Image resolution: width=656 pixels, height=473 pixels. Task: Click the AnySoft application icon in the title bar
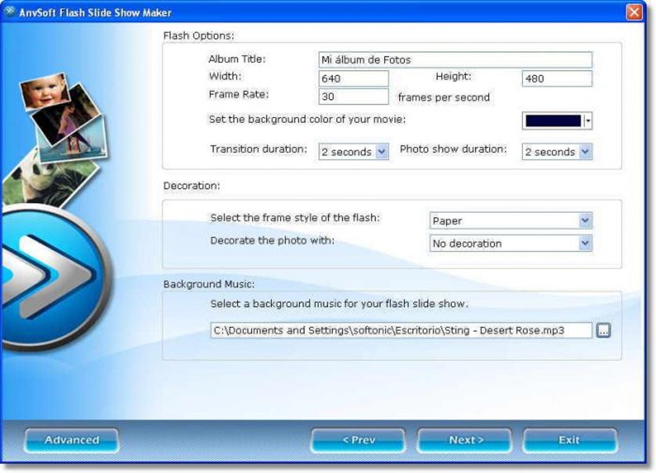pos(9,11)
